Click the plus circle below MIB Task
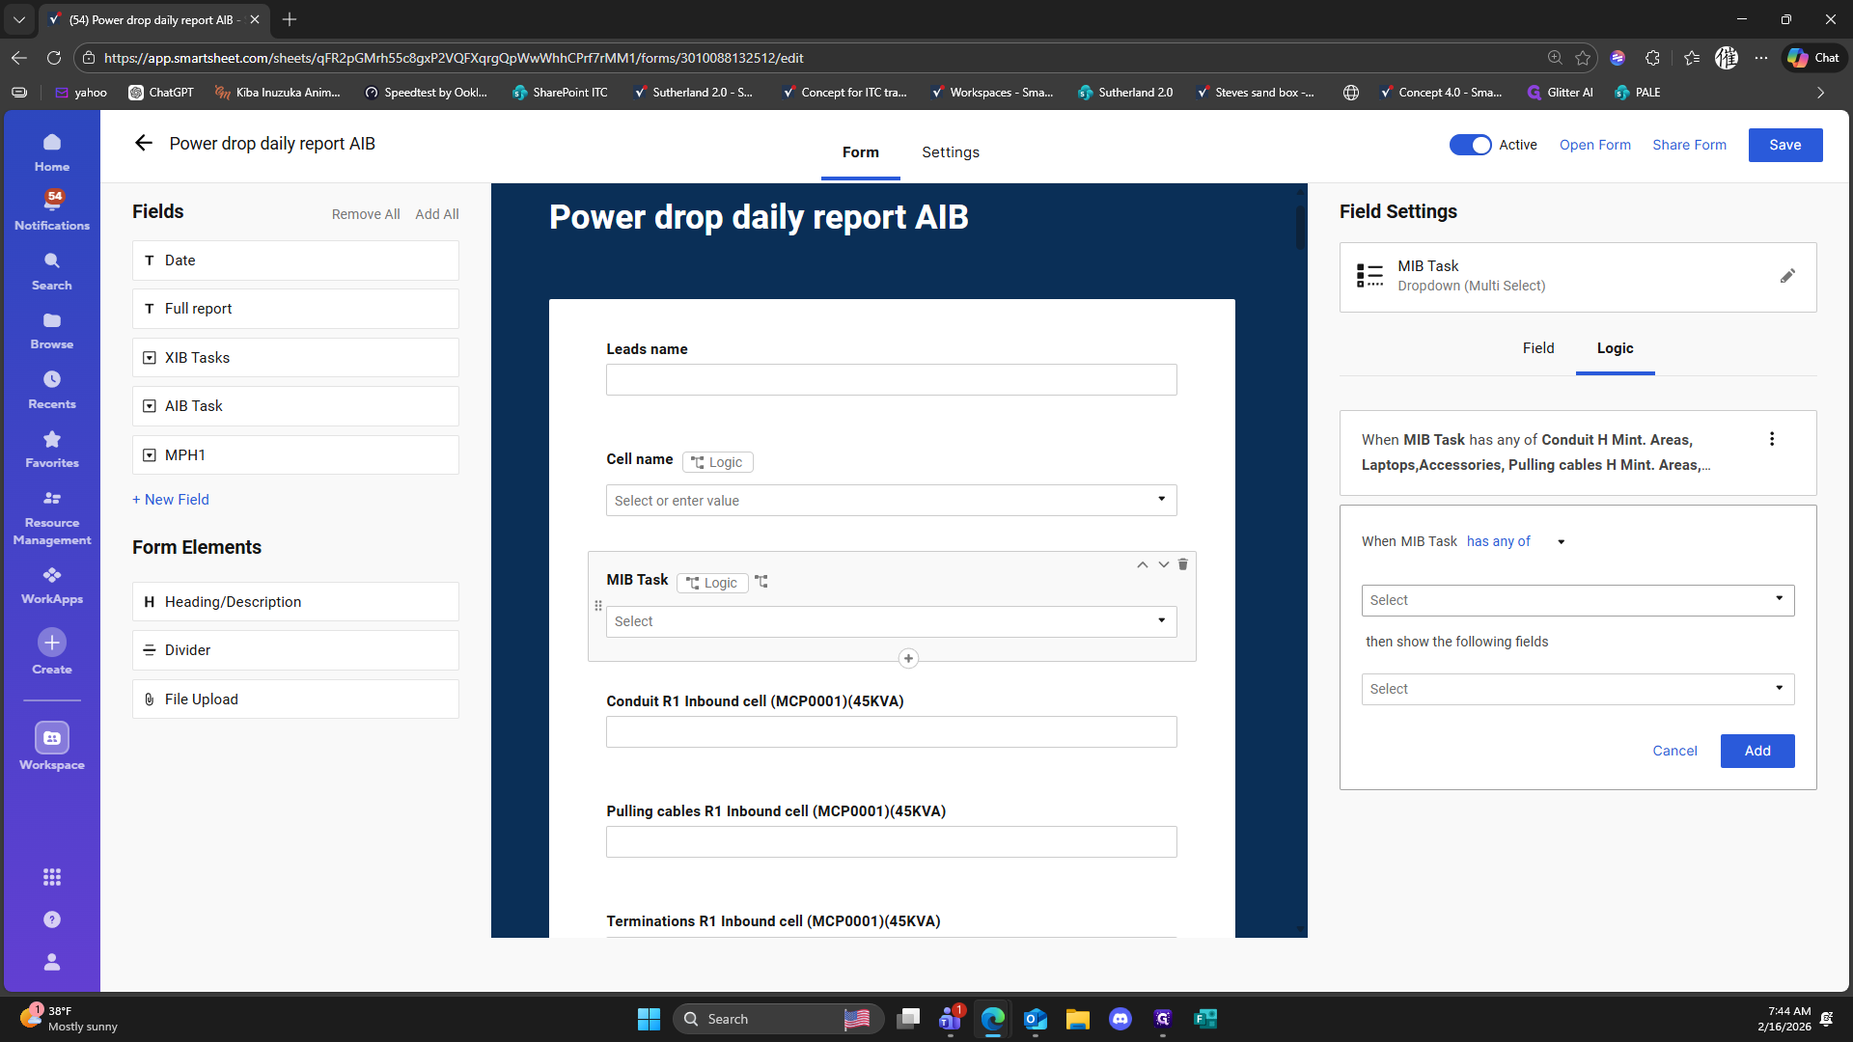1853x1042 pixels. (908, 659)
